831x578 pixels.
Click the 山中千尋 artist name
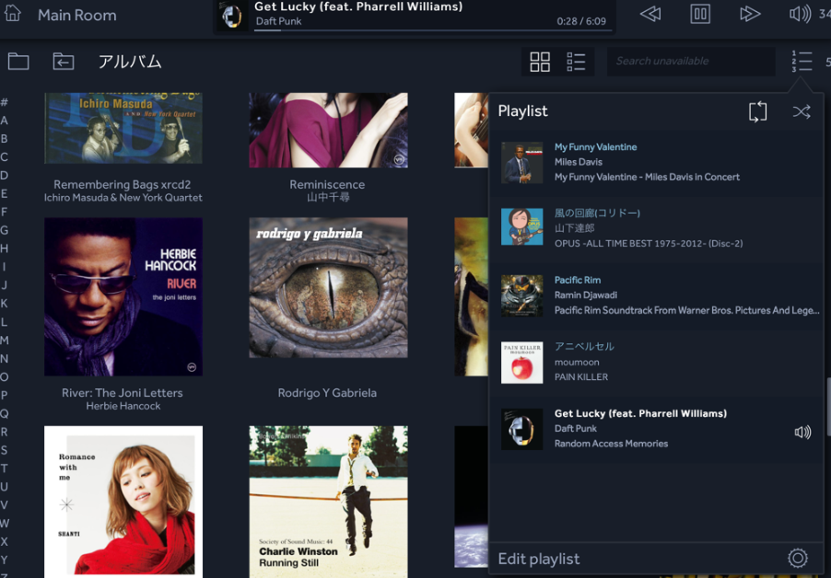pyautogui.click(x=328, y=198)
